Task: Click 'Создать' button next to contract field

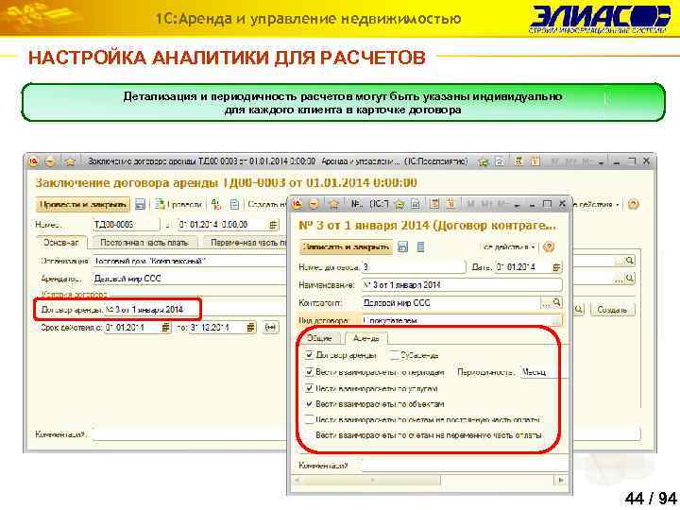Action: point(612,309)
